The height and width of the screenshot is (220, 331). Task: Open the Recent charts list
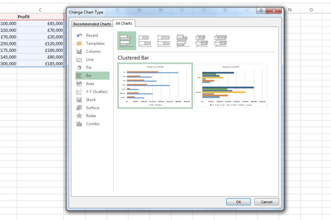coord(91,35)
